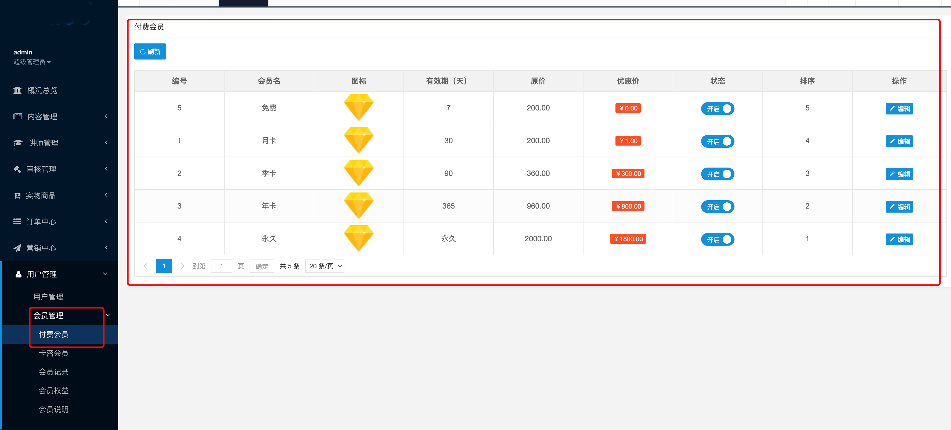Image resolution: width=951 pixels, height=430 pixels.
Task: Click page number 1 button
Action: pyautogui.click(x=164, y=266)
